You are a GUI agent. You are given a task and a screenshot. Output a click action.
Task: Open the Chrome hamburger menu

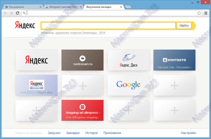(x=206, y=13)
